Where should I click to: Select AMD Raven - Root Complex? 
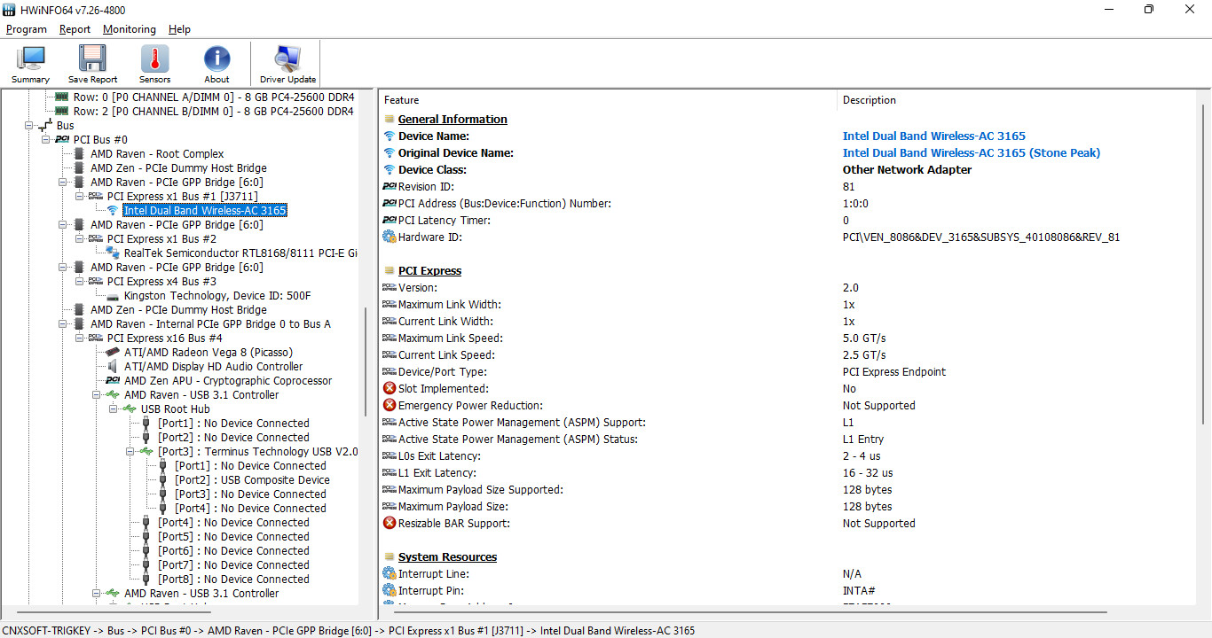coord(157,154)
